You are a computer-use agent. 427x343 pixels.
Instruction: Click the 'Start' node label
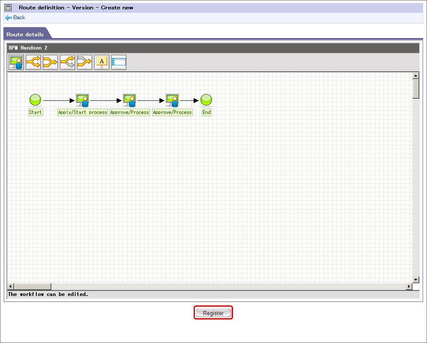(35, 112)
